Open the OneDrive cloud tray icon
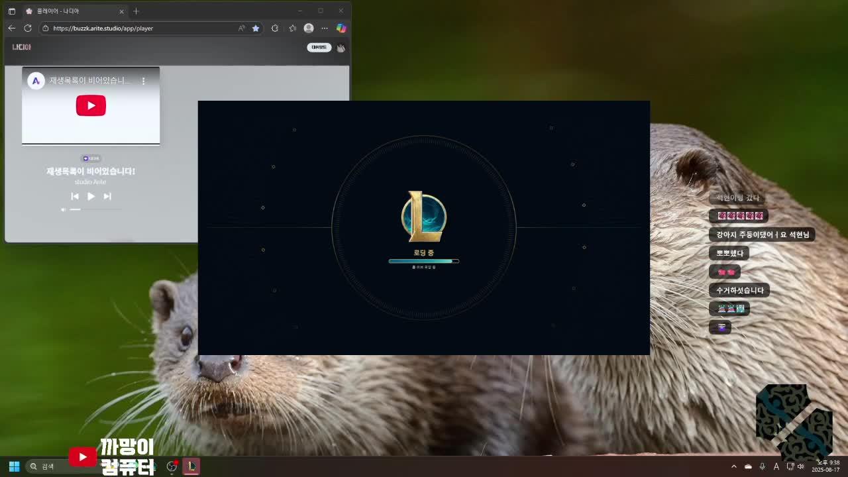 [x=748, y=466]
